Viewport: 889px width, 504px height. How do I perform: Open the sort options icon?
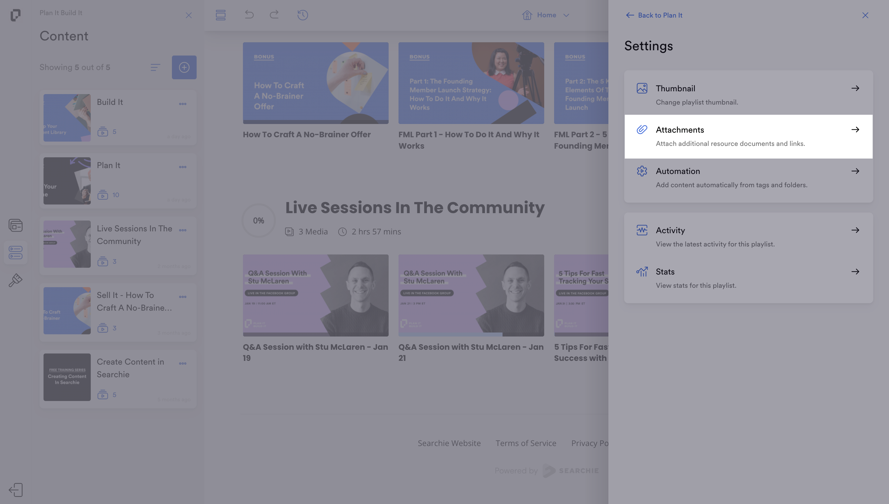(x=155, y=68)
